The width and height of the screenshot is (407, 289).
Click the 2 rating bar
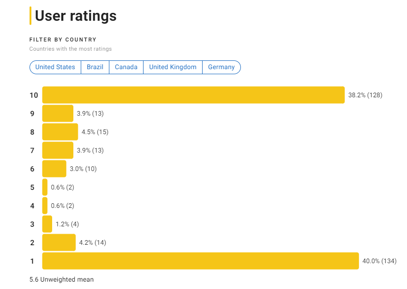coord(59,242)
